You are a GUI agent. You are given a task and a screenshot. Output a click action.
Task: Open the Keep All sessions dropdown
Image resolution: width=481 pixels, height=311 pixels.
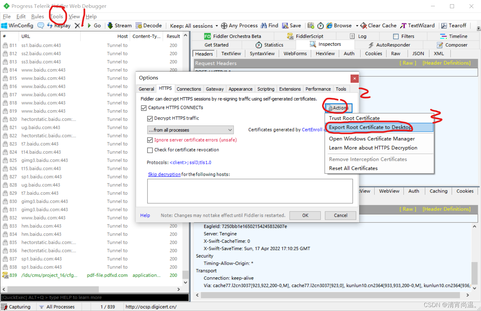(194, 26)
